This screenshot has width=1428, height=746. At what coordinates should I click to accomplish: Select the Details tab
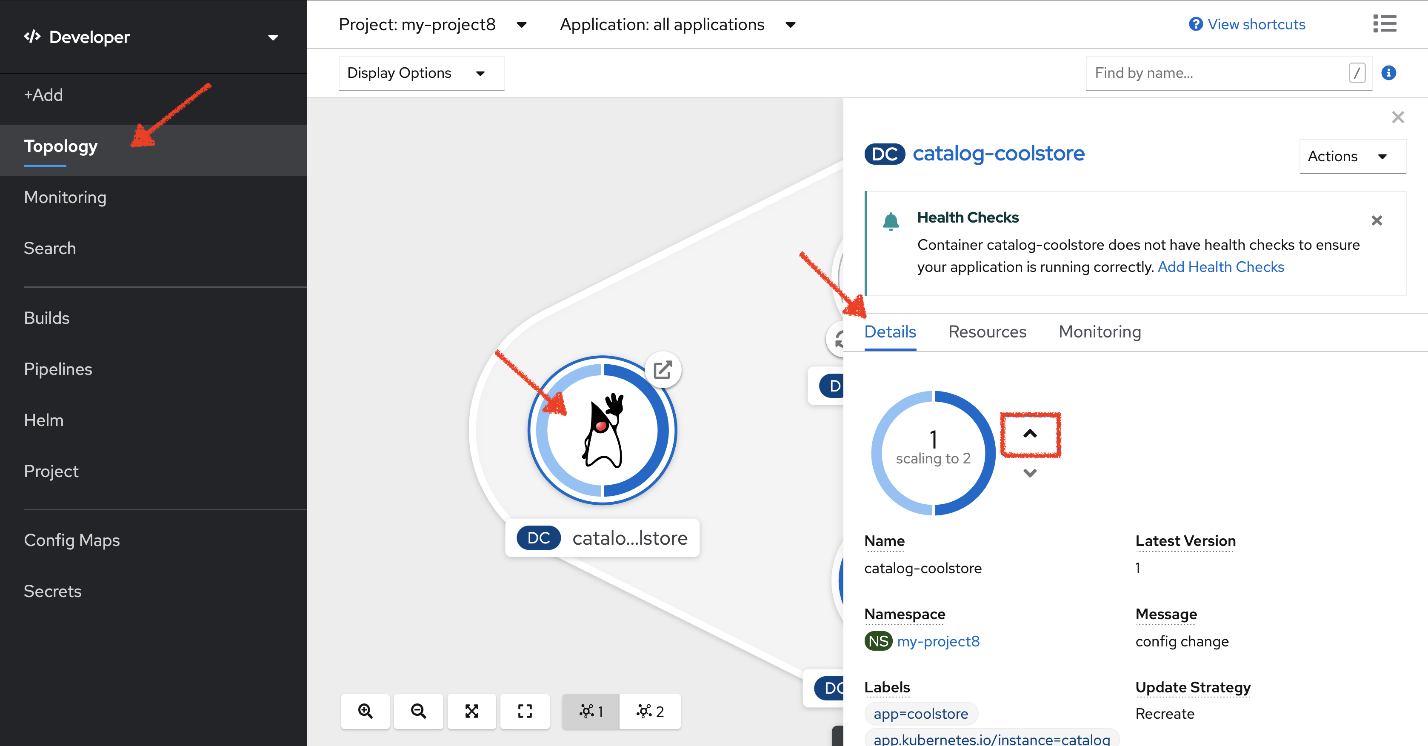pos(890,332)
